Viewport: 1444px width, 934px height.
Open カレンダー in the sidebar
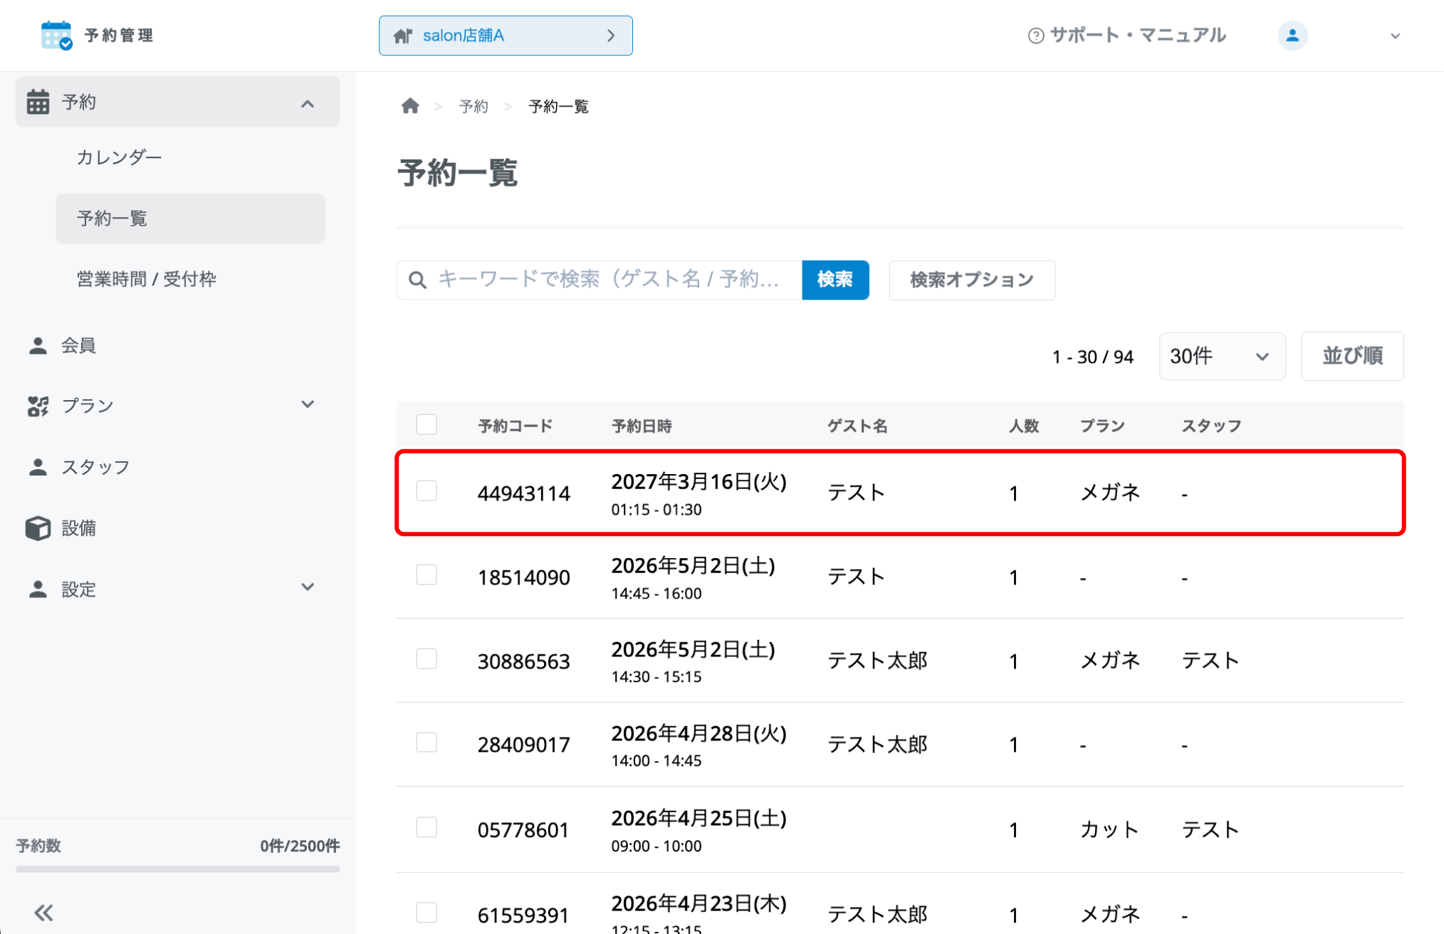point(119,157)
